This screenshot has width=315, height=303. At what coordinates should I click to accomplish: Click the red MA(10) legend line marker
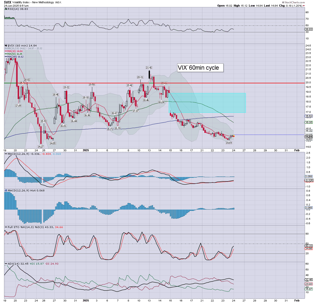pos(6,51)
